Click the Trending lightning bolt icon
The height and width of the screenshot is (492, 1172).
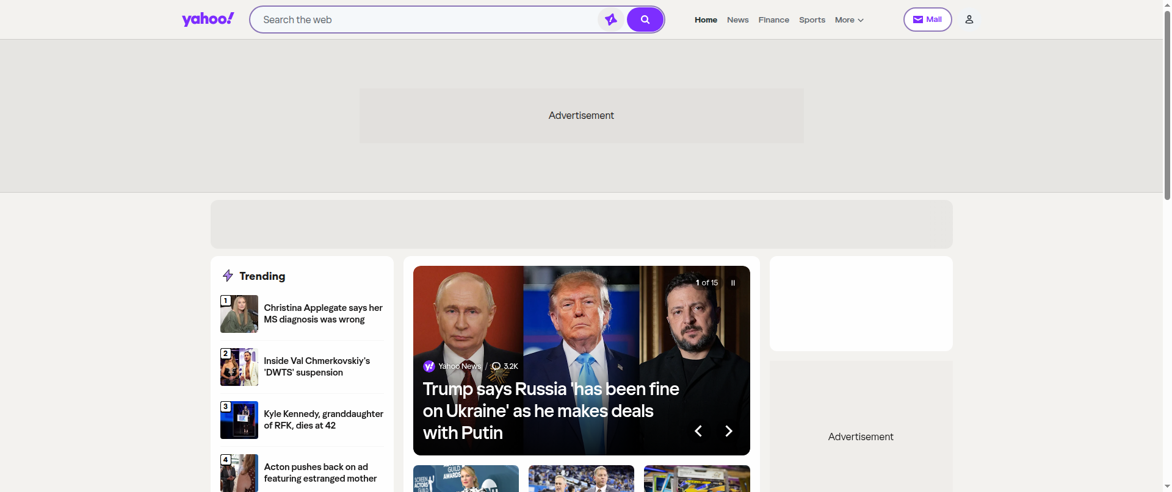[228, 276]
